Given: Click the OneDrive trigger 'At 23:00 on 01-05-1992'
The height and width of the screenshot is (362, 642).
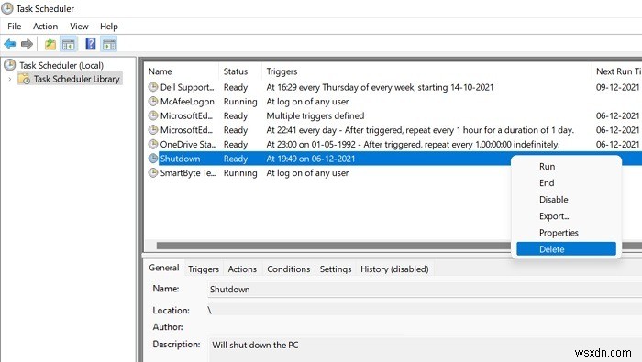Looking at the screenshot, I should [413, 145].
